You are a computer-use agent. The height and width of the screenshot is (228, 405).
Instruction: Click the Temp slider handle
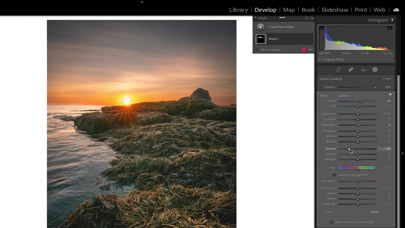tap(360, 101)
